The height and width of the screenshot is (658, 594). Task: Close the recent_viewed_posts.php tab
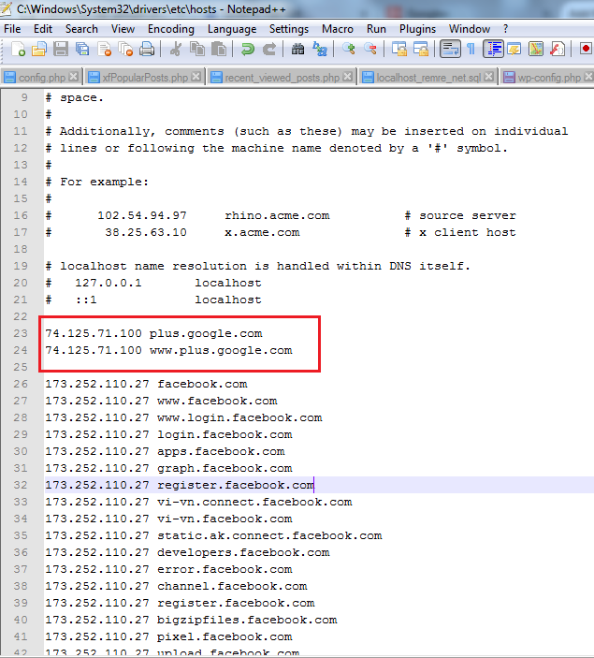coord(347,77)
